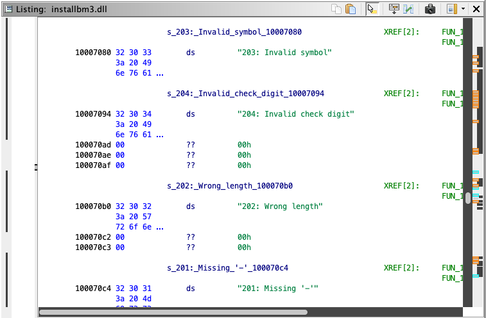The height and width of the screenshot is (318, 486).
Task: Open first FUN_ xref of Invalid_symbol
Action: [x=452, y=32]
